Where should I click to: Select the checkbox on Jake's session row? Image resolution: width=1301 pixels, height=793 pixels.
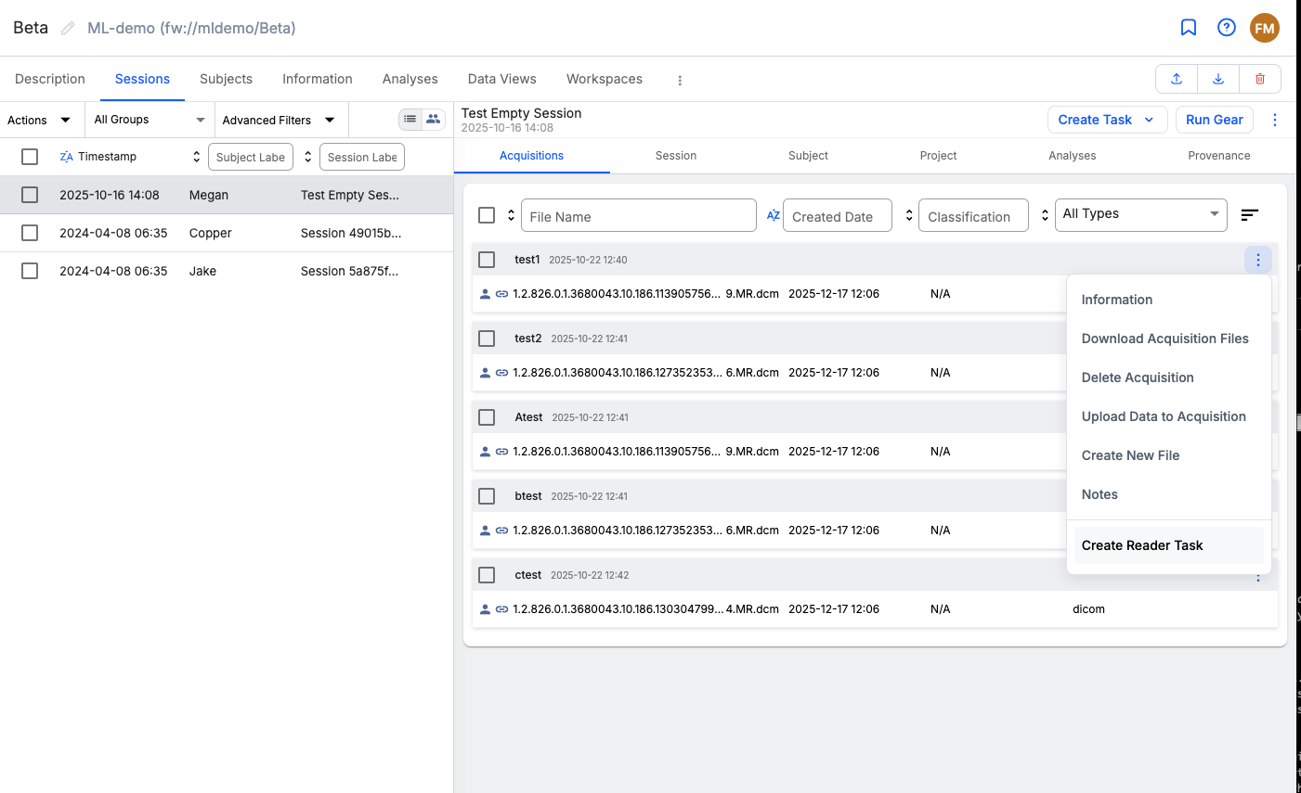(x=29, y=271)
